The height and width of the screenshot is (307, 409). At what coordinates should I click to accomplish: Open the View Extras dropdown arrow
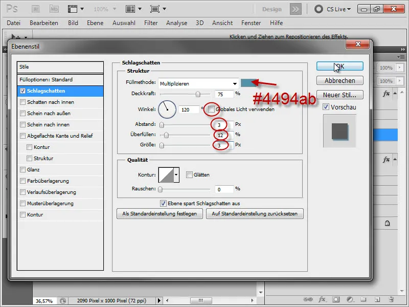point(82,9)
